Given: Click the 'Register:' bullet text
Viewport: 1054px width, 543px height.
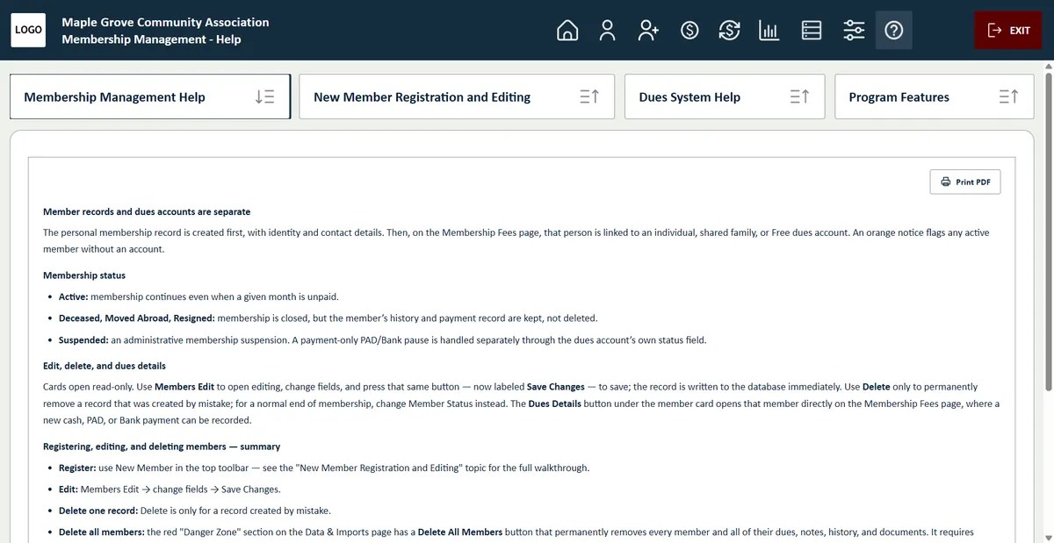Looking at the screenshot, I should click(324, 468).
